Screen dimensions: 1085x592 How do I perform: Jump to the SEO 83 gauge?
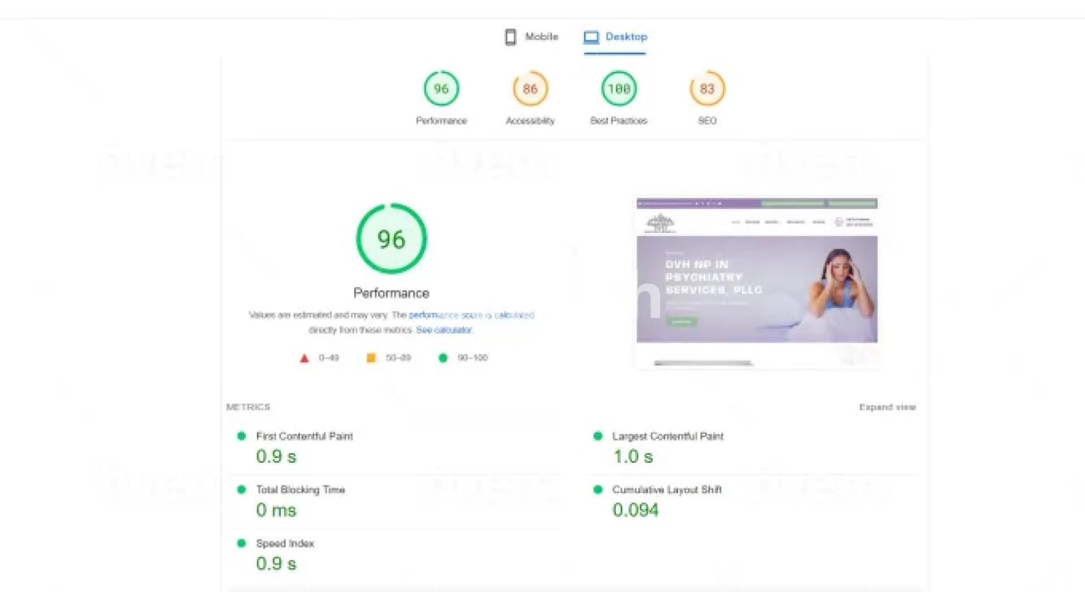tap(707, 89)
